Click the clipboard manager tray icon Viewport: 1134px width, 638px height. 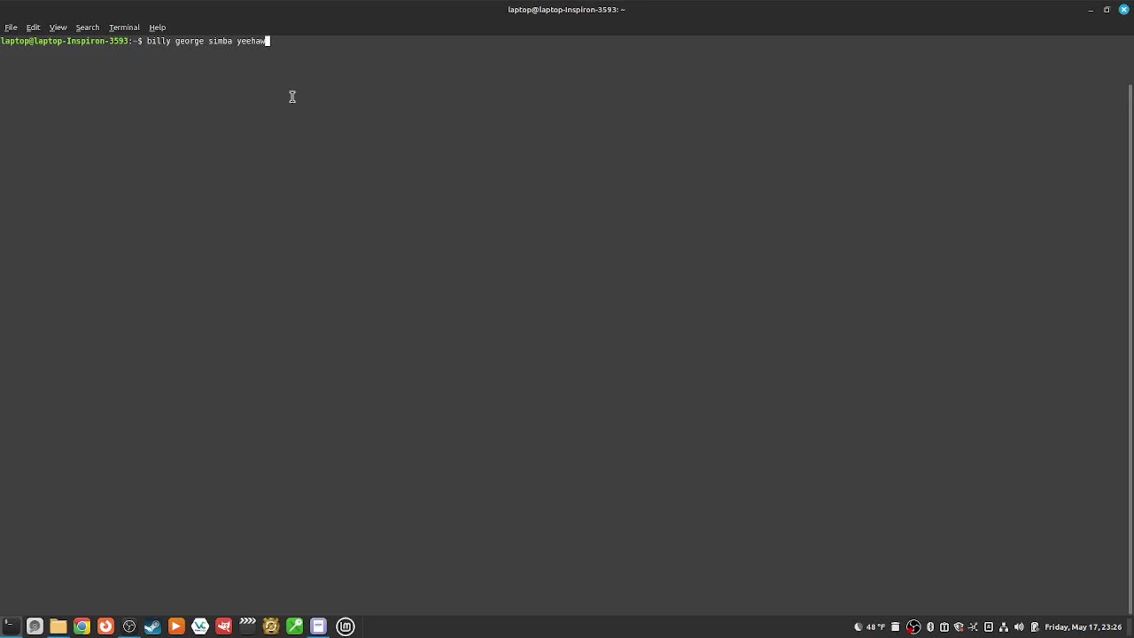click(944, 627)
